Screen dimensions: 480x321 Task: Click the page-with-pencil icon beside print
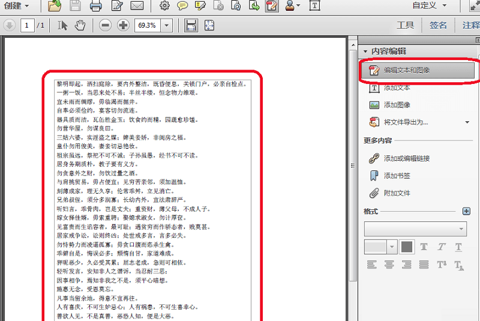[x=117, y=5]
